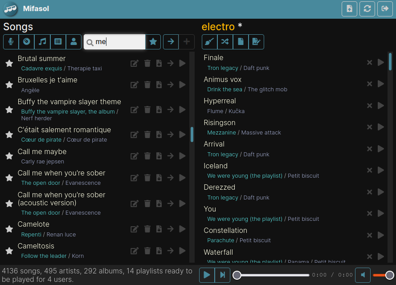Screen dimensions: 396x285
Task: Select the users person icon
Action: pos(73,42)
